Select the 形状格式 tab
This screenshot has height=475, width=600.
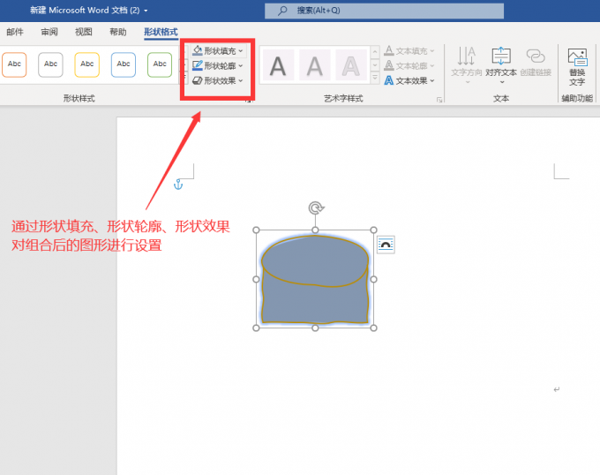point(161,32)
